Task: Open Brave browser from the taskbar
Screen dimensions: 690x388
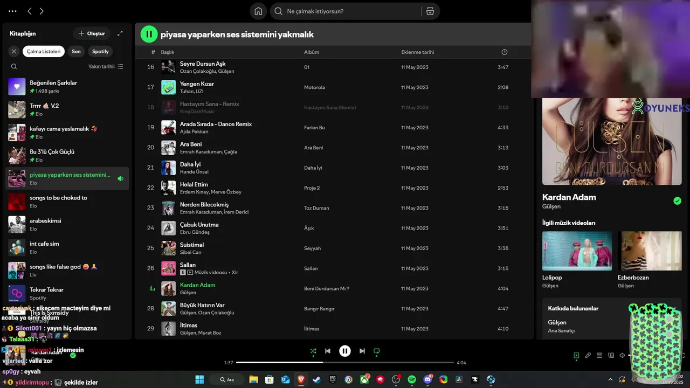Action: coord(301,379)
